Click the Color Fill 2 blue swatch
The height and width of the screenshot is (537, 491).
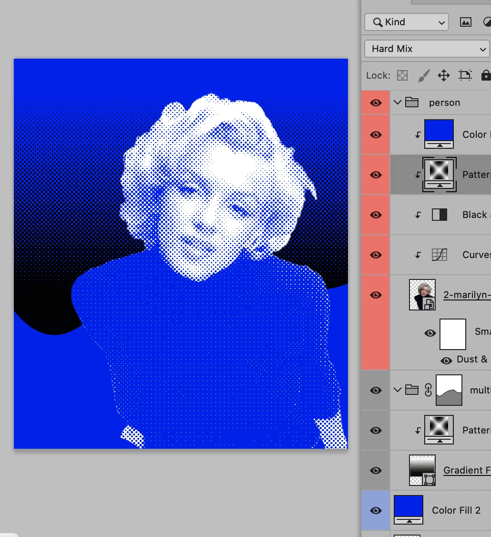[409, 510]
